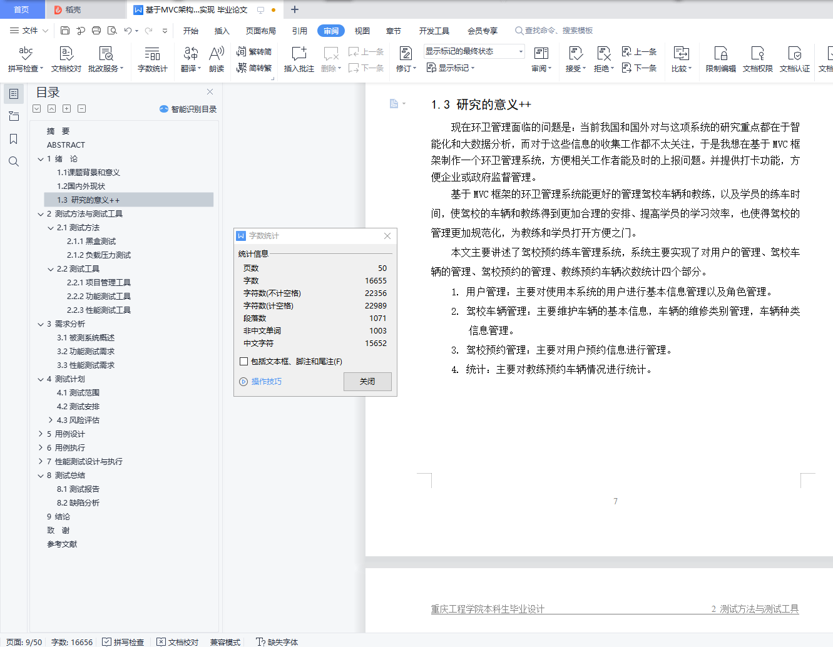Toggle Document Proofreading in the status bar
The height and width of the screenshot is (647, 833).
[177, 642]
